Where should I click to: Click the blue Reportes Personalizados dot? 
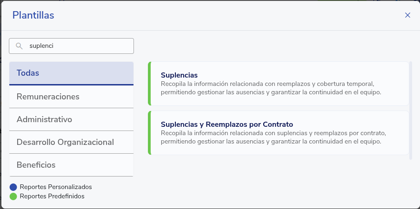point(13,187)
